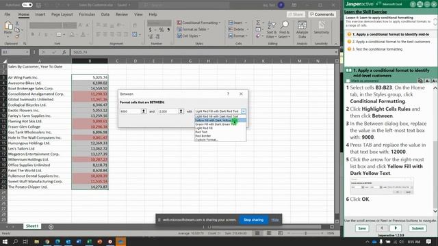Click the Stop sharing button

(x=253, y=220)
